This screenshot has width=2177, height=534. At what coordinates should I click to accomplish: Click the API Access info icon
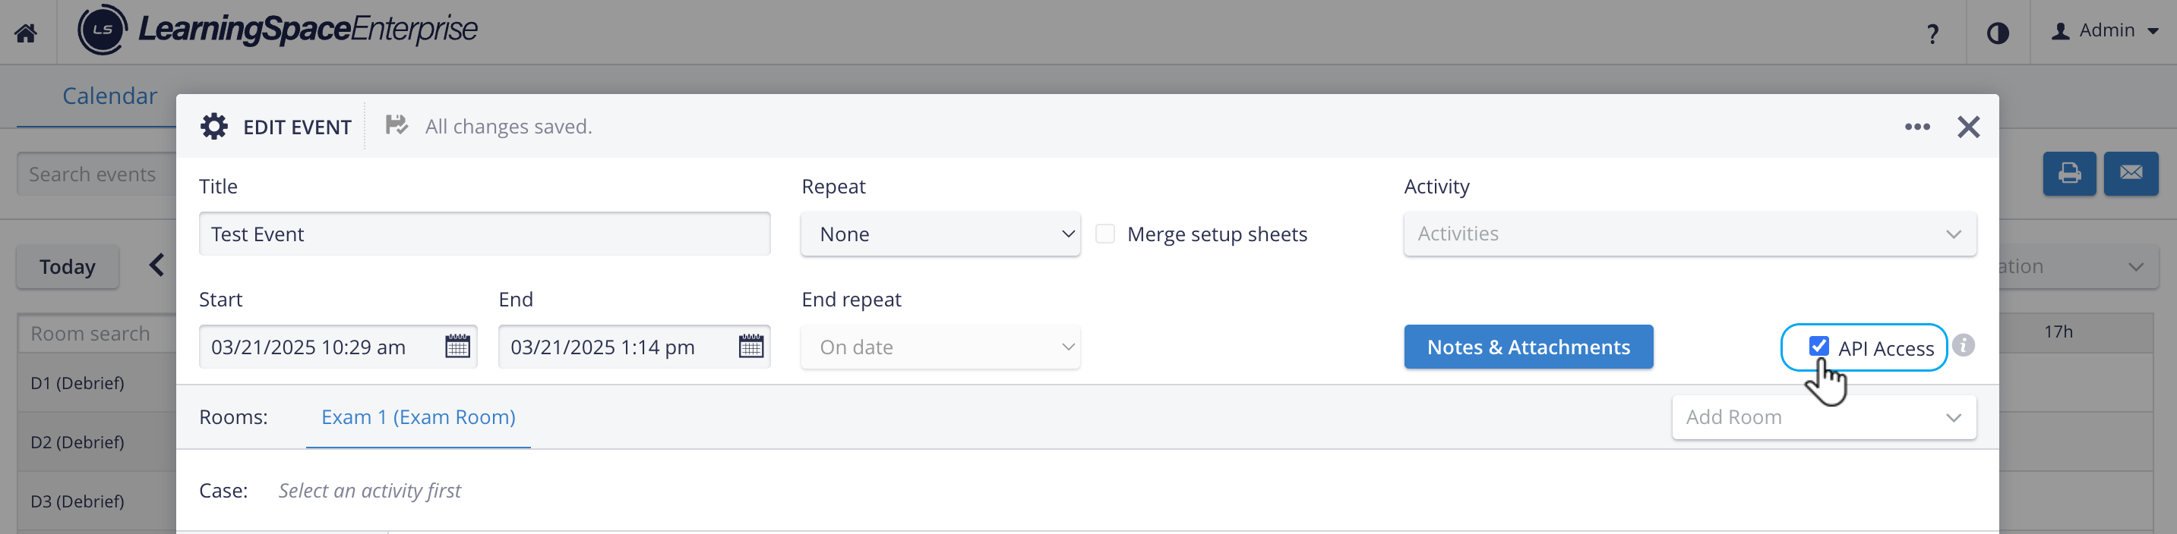pyautogui.click(x=1964, y=345)
